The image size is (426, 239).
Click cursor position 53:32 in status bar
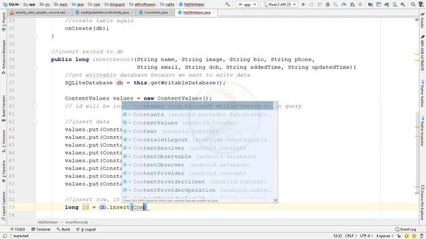(337, 236)
